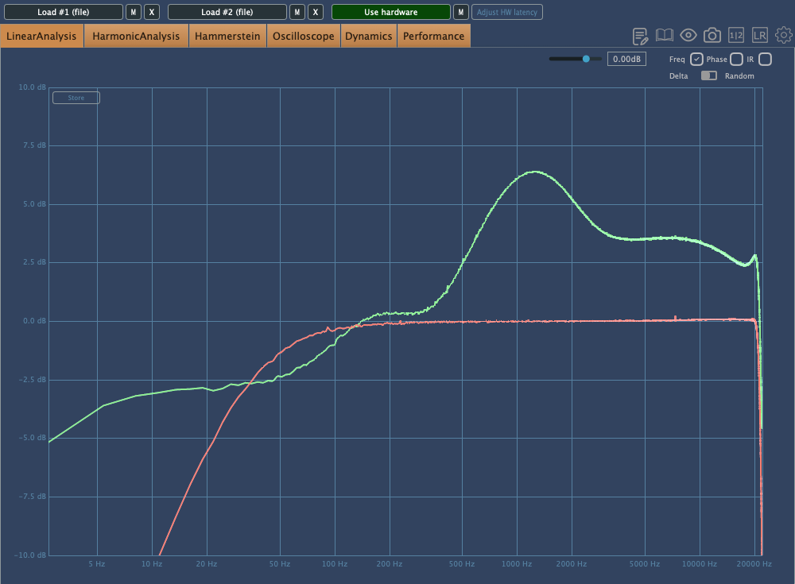This screenshot has height=584, width=795.
Task: Flip the Delta/Random toggle switch
Action: tap(708, 76)
